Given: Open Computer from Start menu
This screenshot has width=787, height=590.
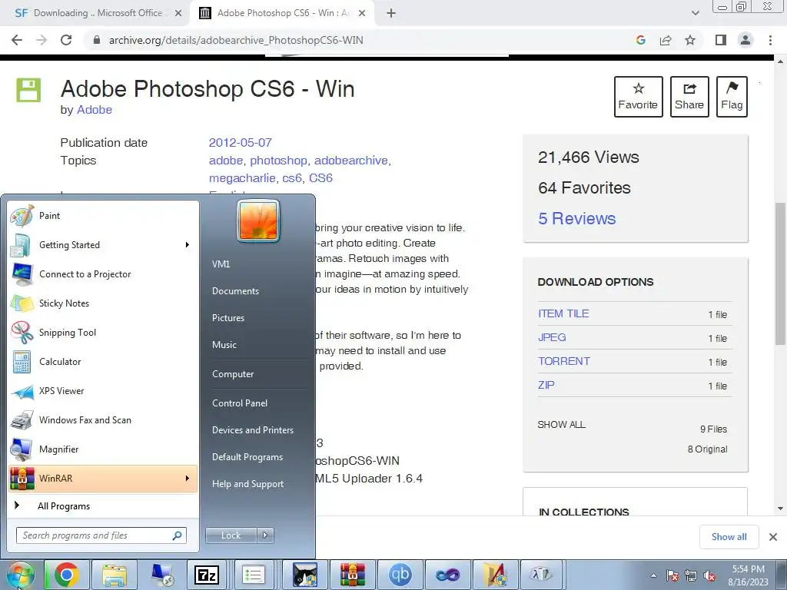Looking at the screenshot, I should coord(233,374).
